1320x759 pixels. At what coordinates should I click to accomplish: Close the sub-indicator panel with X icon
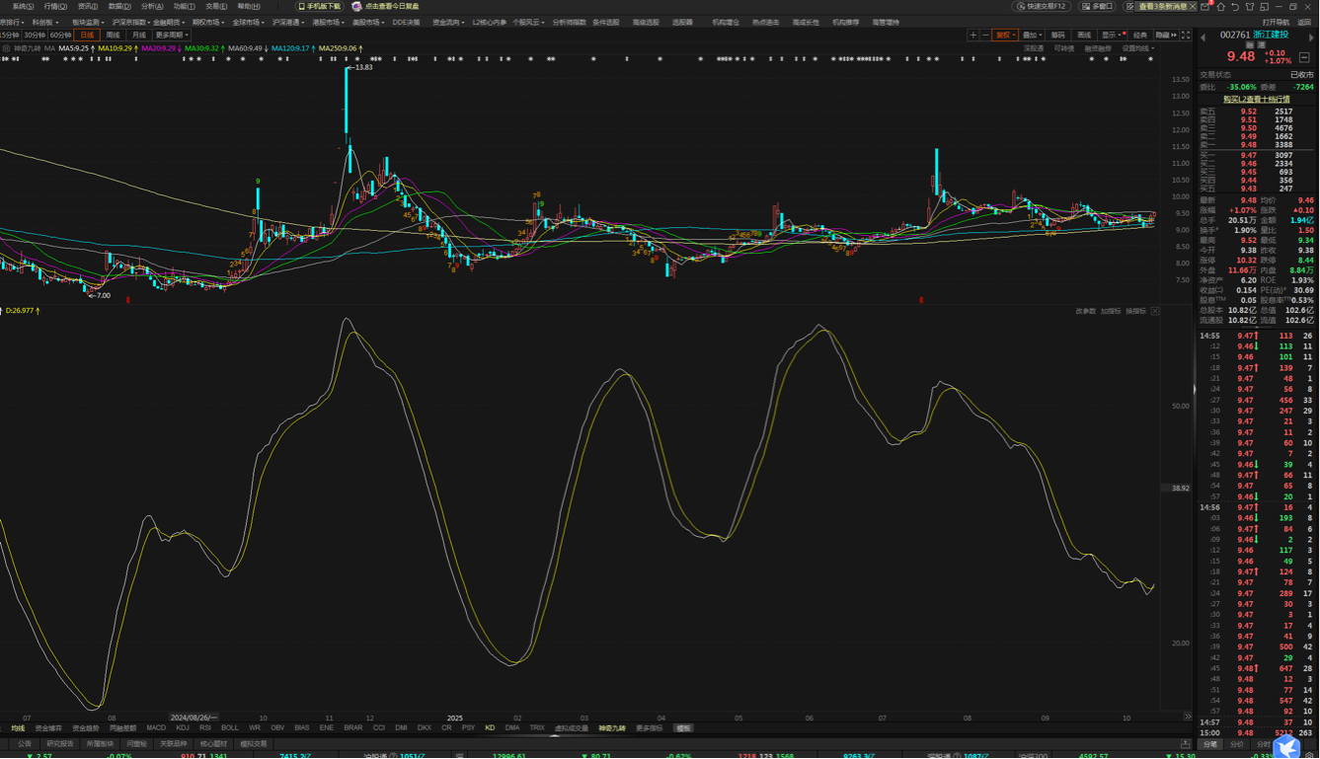[1155, 311]
